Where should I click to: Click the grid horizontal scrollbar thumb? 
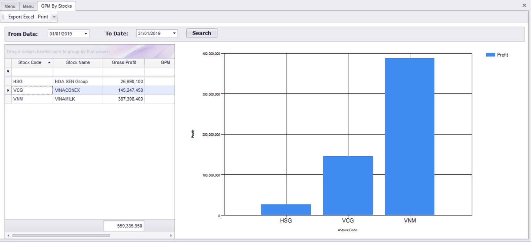click(61, 236)
